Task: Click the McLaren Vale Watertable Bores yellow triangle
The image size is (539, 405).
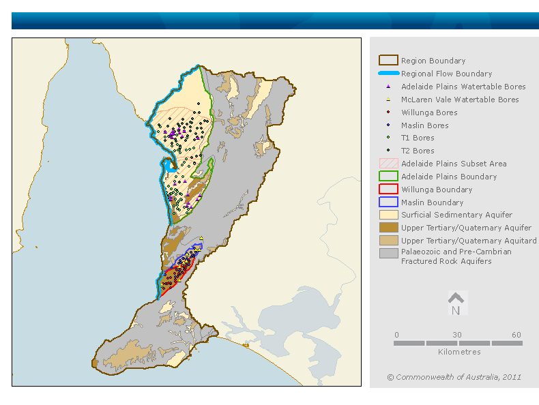Action: 388,100
